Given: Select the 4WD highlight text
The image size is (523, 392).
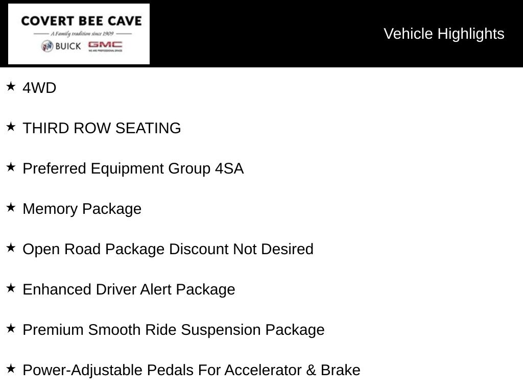Looking at the screenshot, I should pyautogui.click(x=39, y=88).
